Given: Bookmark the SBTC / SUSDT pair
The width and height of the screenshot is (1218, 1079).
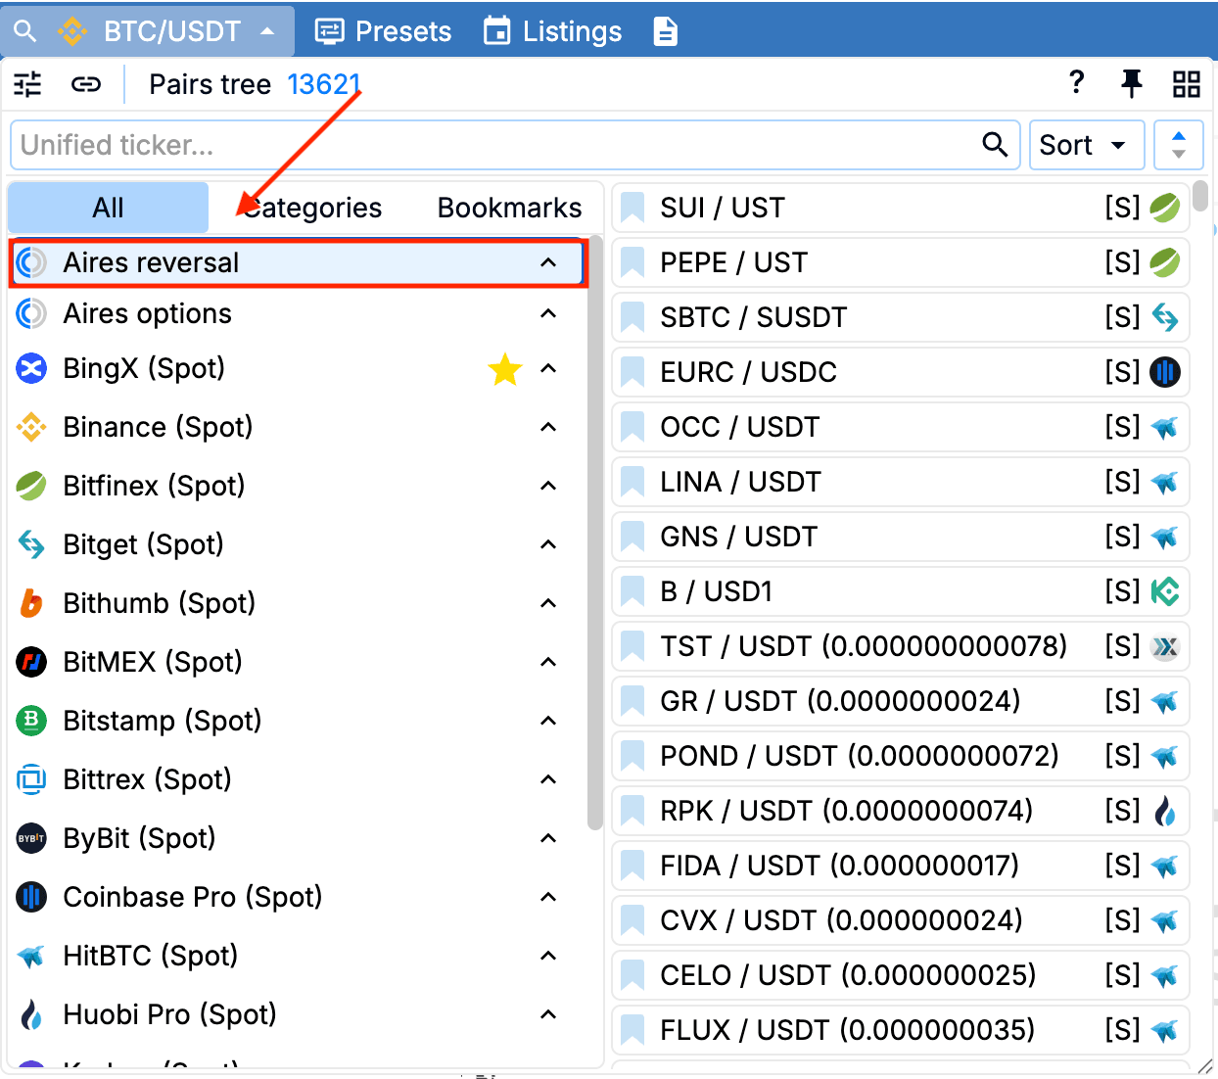Looking at the screenshot, I should (x=632, y=317).
